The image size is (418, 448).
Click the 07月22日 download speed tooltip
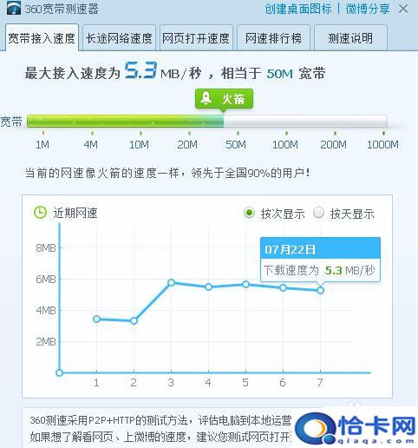tap(320, 260)
